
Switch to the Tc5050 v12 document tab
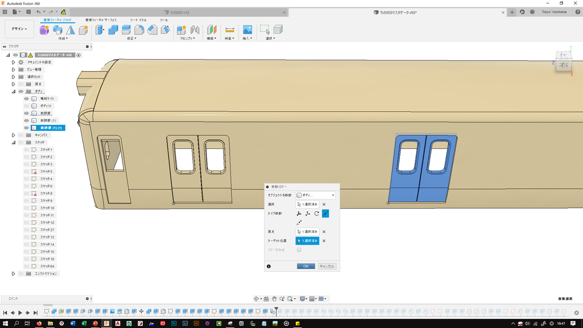point(179,12)
